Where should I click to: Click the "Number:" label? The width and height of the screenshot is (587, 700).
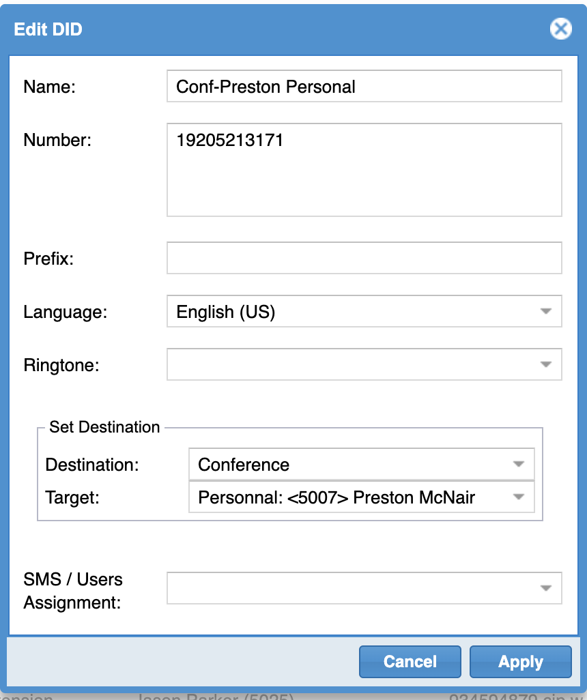[57, 141]
